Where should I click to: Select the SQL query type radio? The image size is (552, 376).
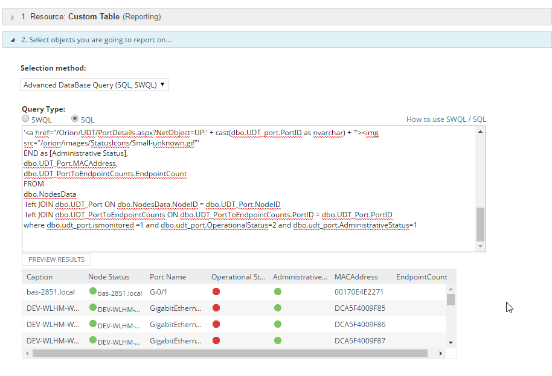pyautogui.click(x=75, y=118)
